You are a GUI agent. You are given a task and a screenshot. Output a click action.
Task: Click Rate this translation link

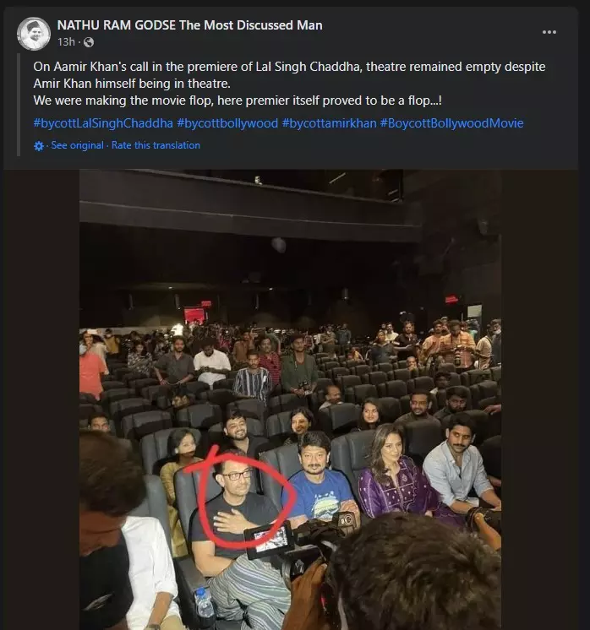pos(156,145)
